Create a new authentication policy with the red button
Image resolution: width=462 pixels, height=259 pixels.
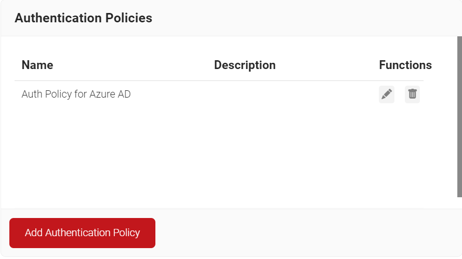pyautogui.click(x=82, y=233)
